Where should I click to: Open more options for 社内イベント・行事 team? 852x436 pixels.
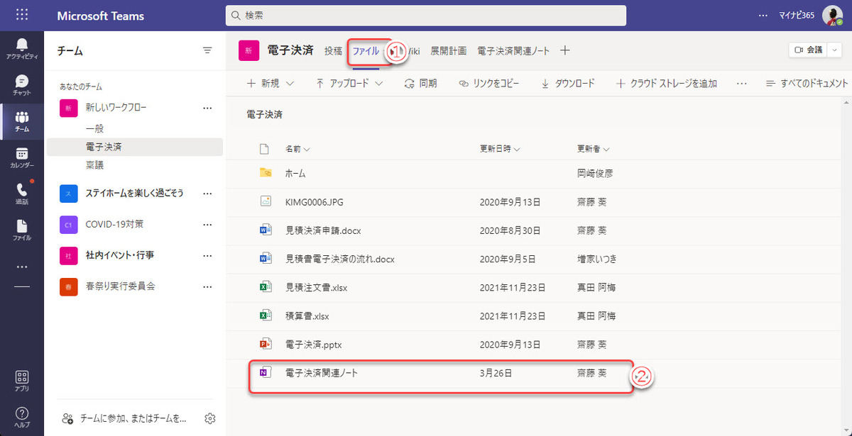[207, 255]
